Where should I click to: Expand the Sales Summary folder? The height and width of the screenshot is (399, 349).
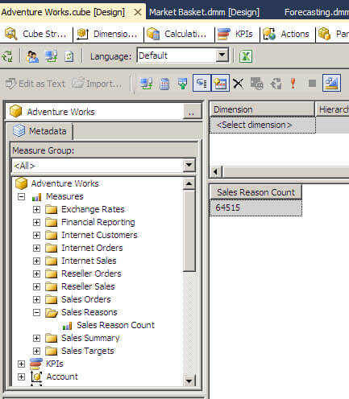click(36, 338)
